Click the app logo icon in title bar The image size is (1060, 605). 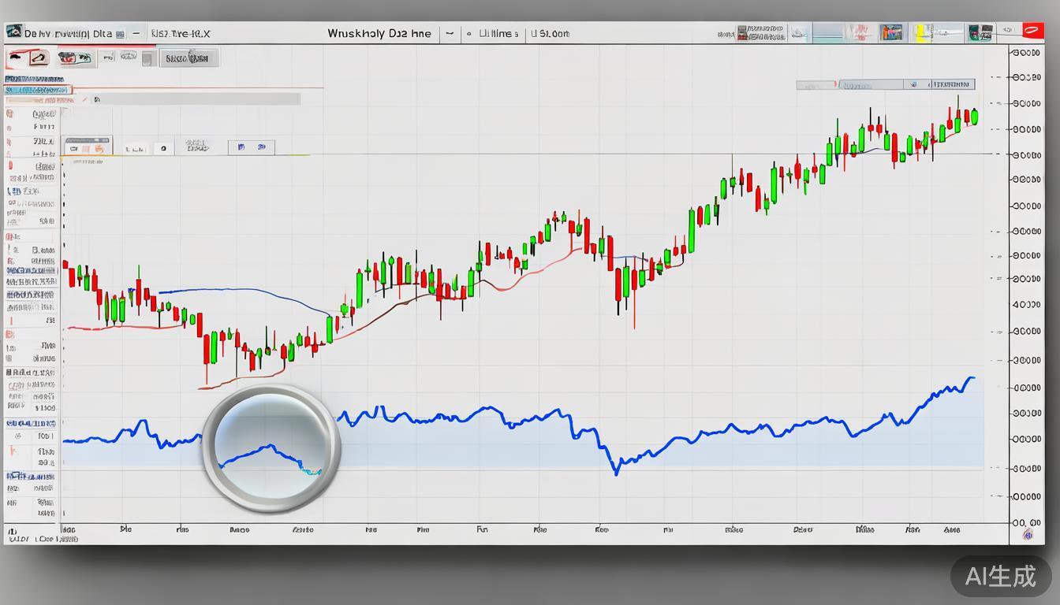(13, 32)
